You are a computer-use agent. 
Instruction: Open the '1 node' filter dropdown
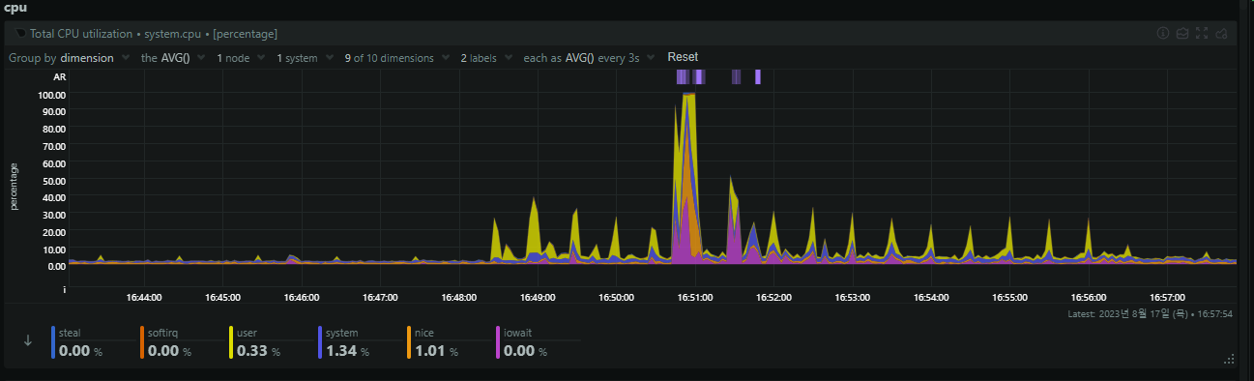(x=241, y=58)
